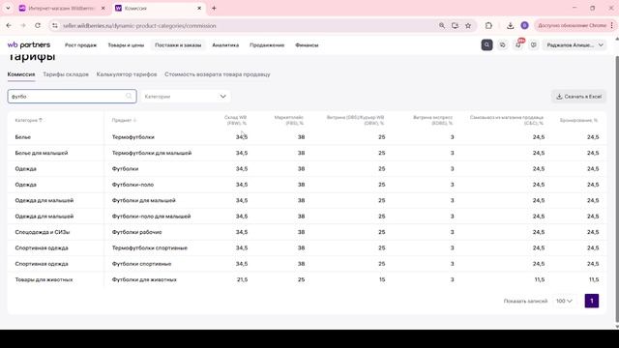
Task: Select the Футболки рабочие cell
Action: pos(136,232)
